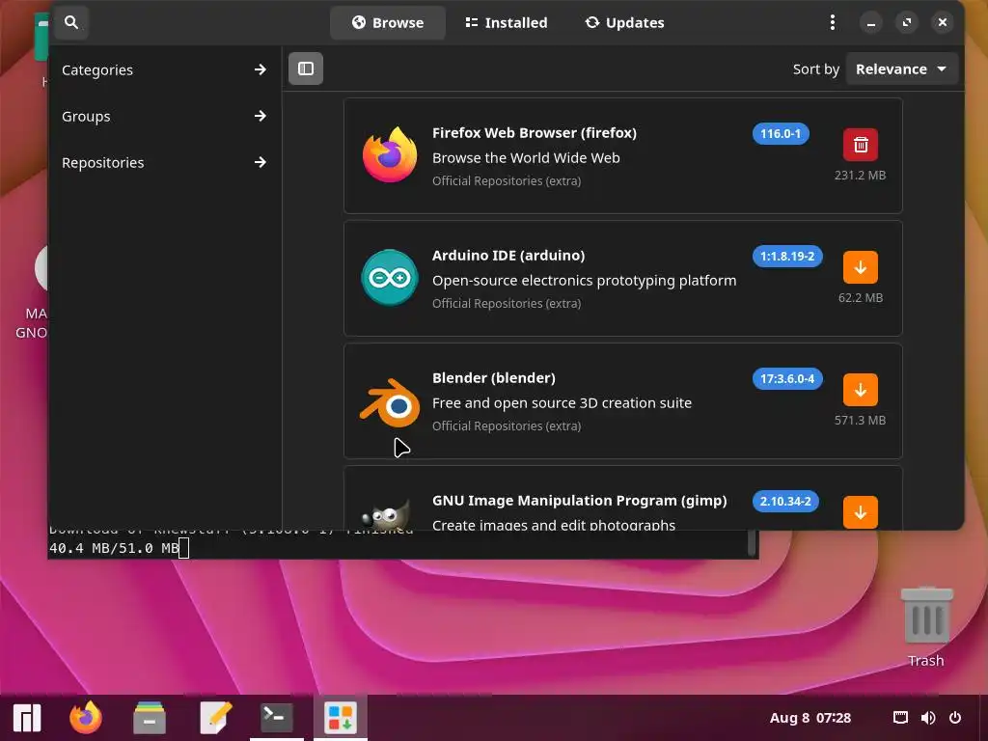Remove Firefox with the red trash button

(860, 145)
